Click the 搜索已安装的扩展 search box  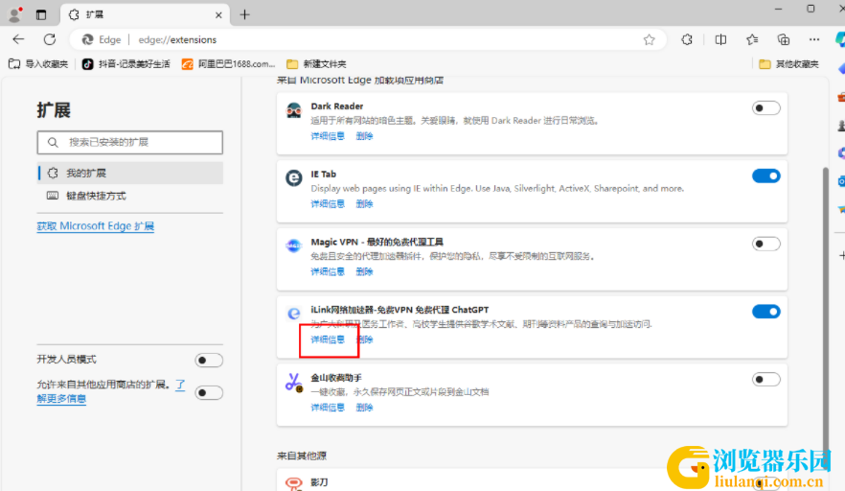130,143
